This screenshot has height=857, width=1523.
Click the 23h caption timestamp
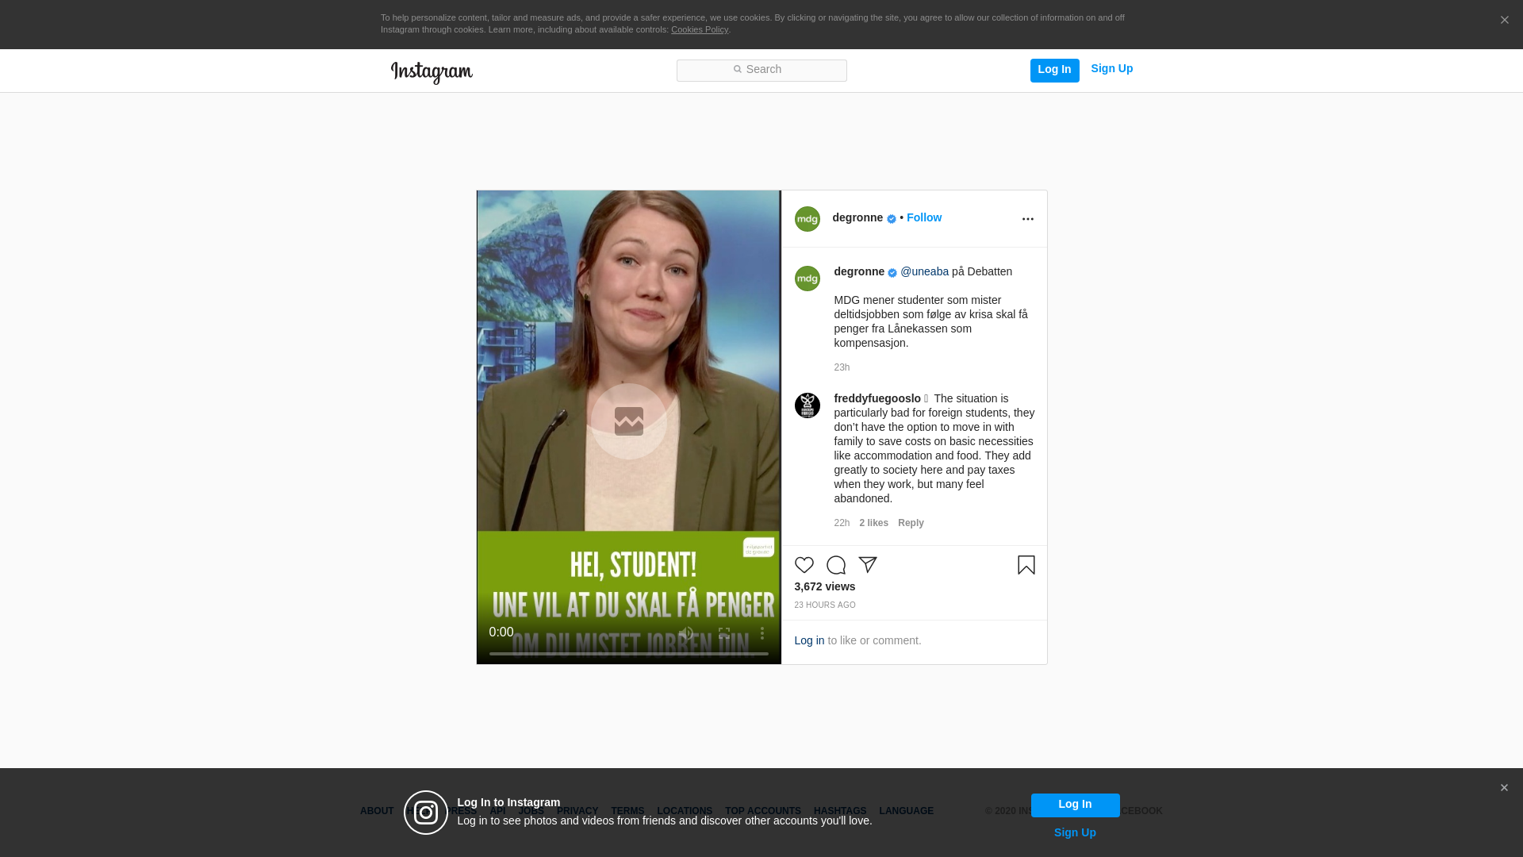[x=842, y=367]
